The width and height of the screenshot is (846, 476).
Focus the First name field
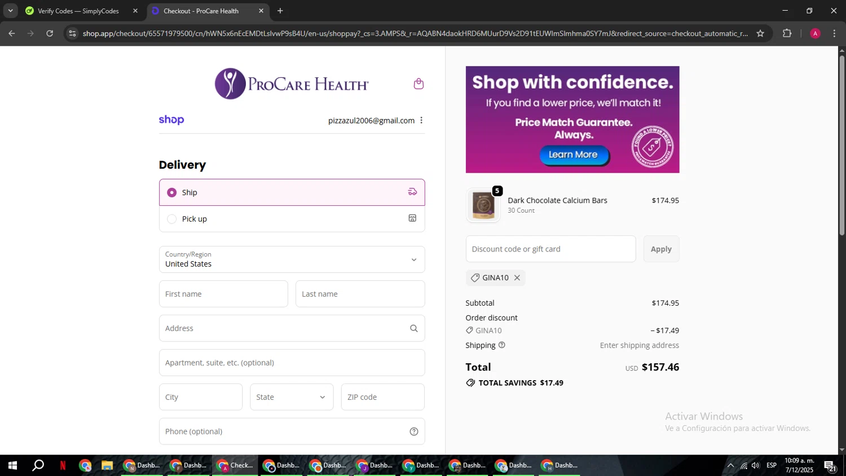pos(223,294)
